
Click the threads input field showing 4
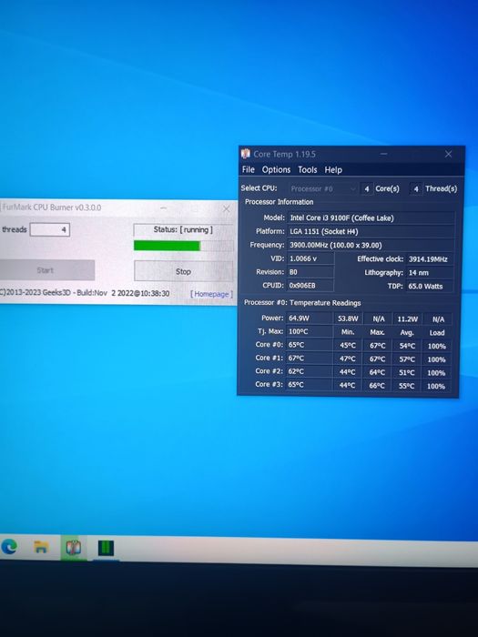pyautogui.click(x=49, y=229)
